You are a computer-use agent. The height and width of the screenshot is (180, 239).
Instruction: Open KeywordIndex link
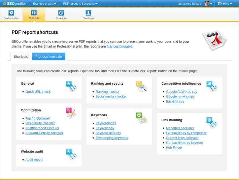click(x=106, y=123)
